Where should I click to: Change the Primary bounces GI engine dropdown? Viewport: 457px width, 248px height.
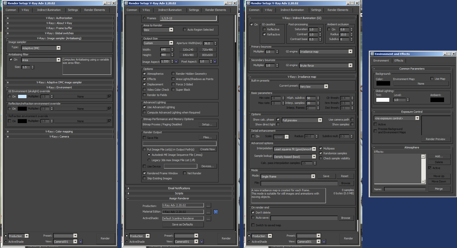click(326, 52)
